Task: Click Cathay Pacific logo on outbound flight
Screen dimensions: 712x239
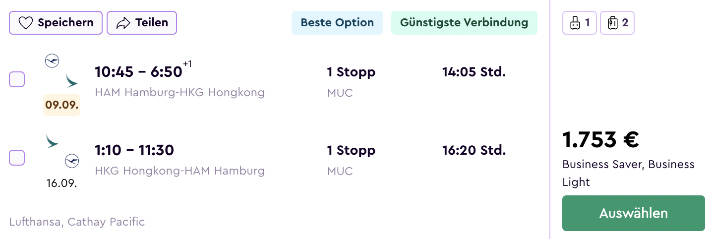Action: click(x=72, y=80)
